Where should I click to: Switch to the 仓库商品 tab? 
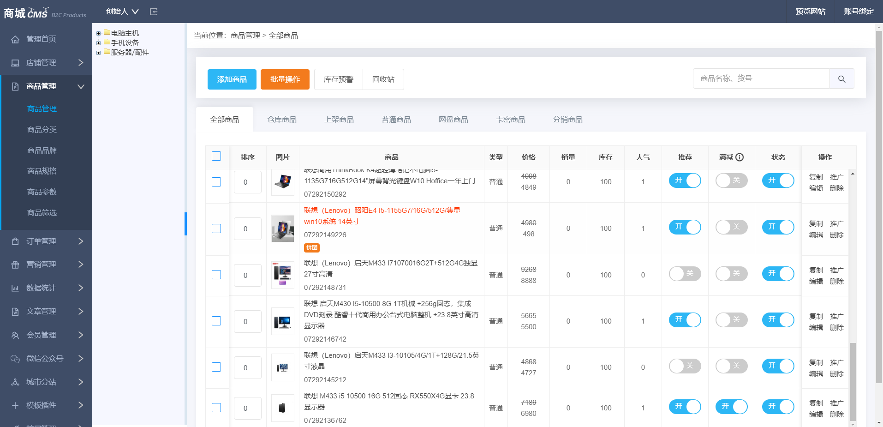[282, 119]
